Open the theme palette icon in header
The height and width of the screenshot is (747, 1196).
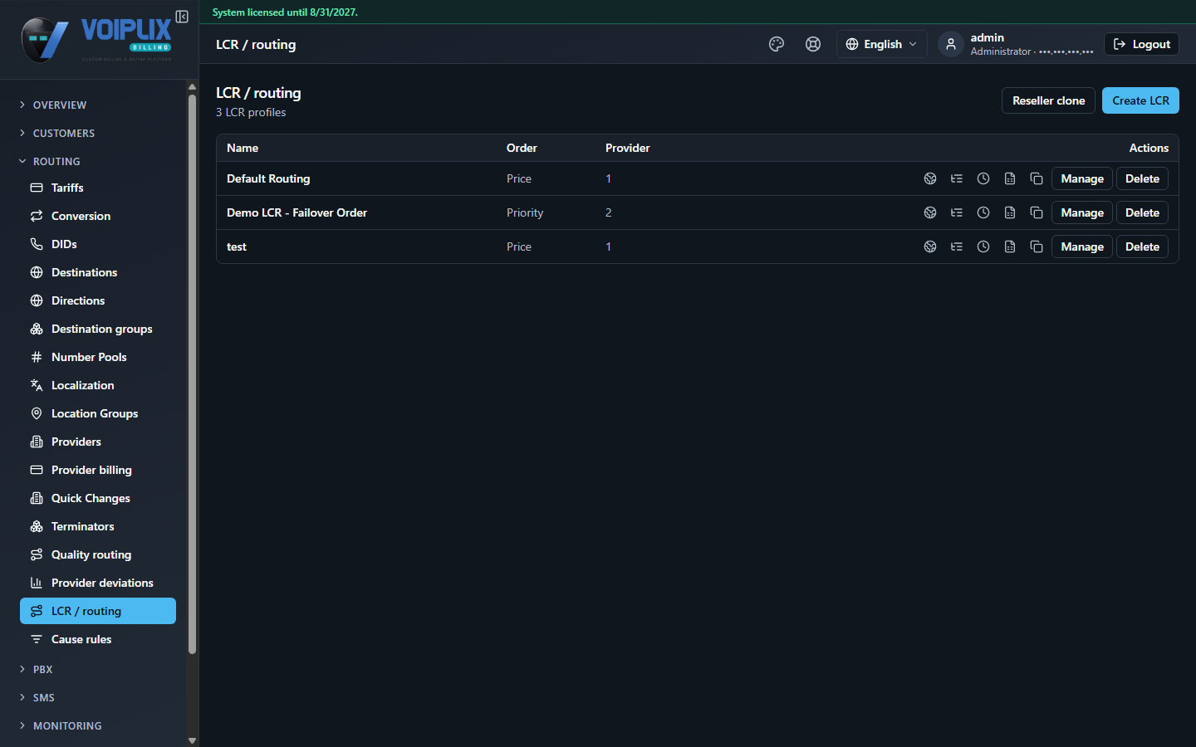coord(777,44)
